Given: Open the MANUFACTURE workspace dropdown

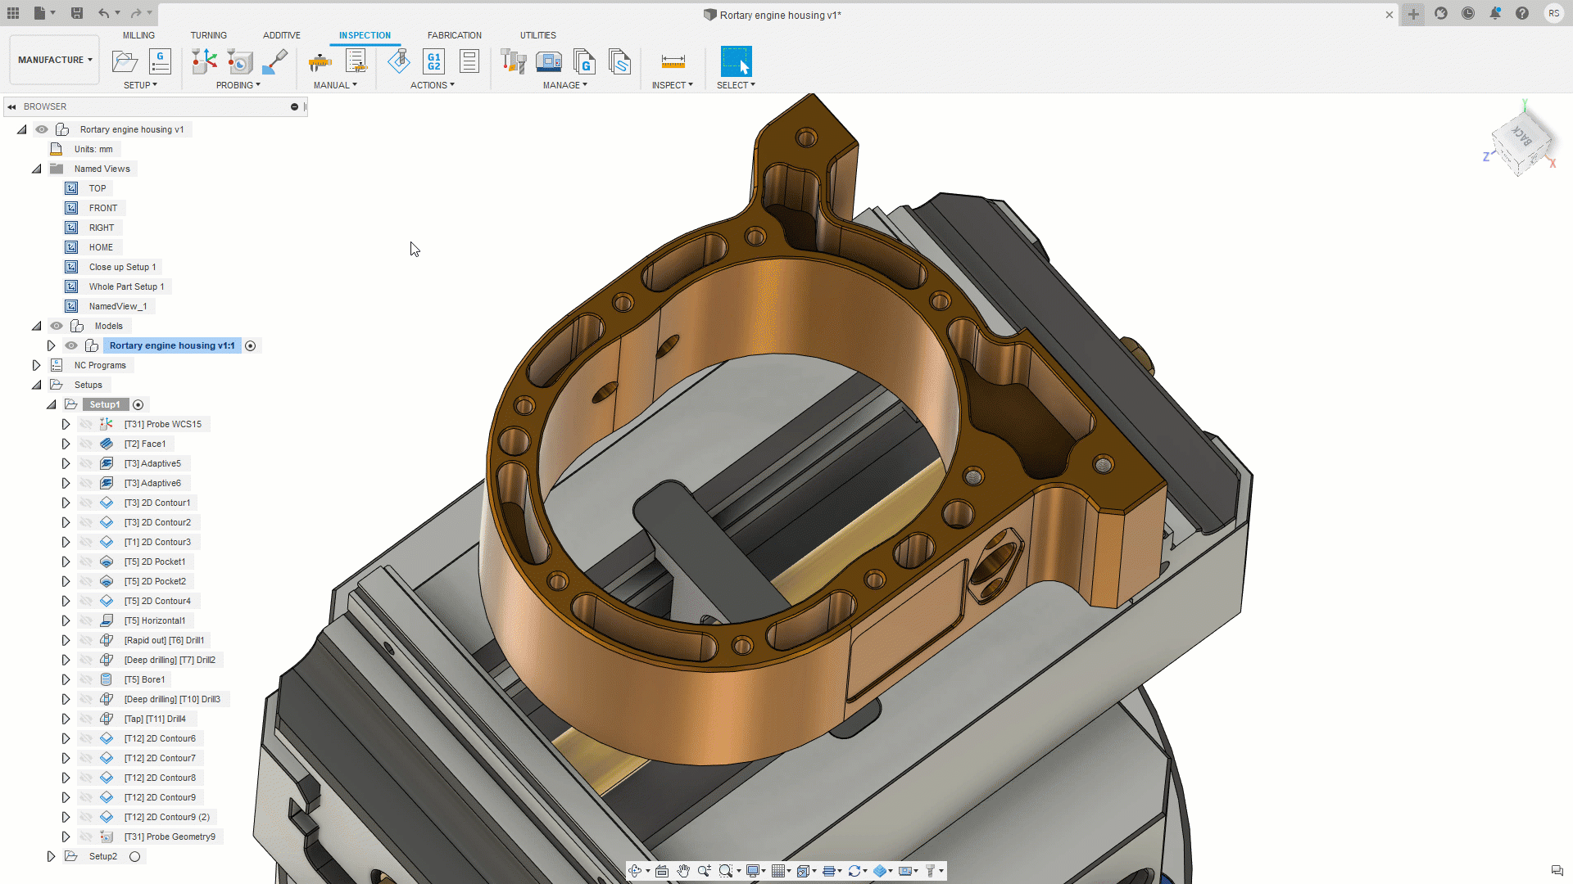Looking at the screenshot, I should pos(55,60).
